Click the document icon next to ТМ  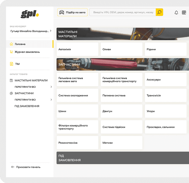[11, 64]
